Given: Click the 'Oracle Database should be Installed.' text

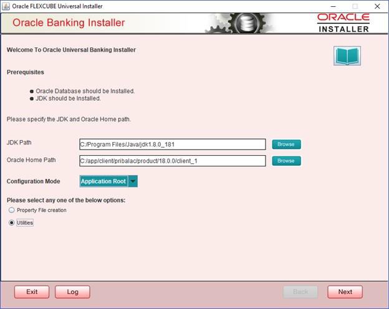Looking at the screenshot, I should [85, 91].
